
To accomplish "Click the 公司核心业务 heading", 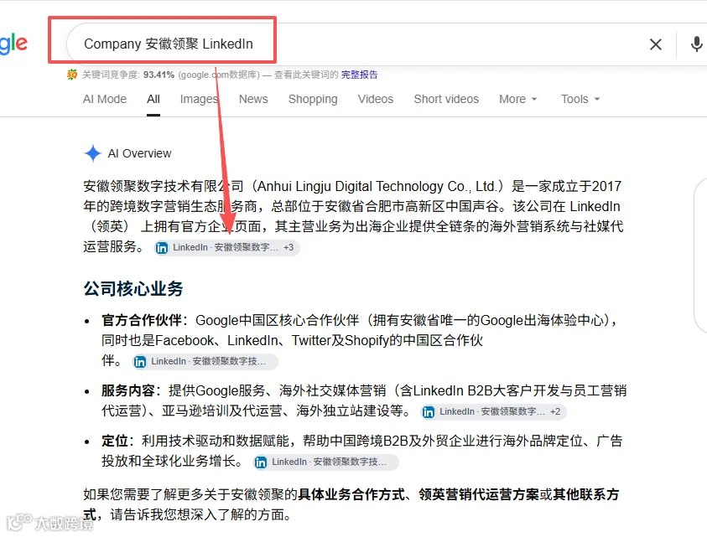I will (133, 289).
